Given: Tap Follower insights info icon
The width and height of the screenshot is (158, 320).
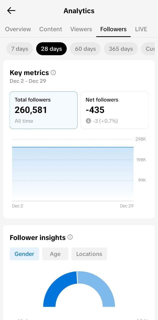Looking at the screenshot, I should point(70,237).
